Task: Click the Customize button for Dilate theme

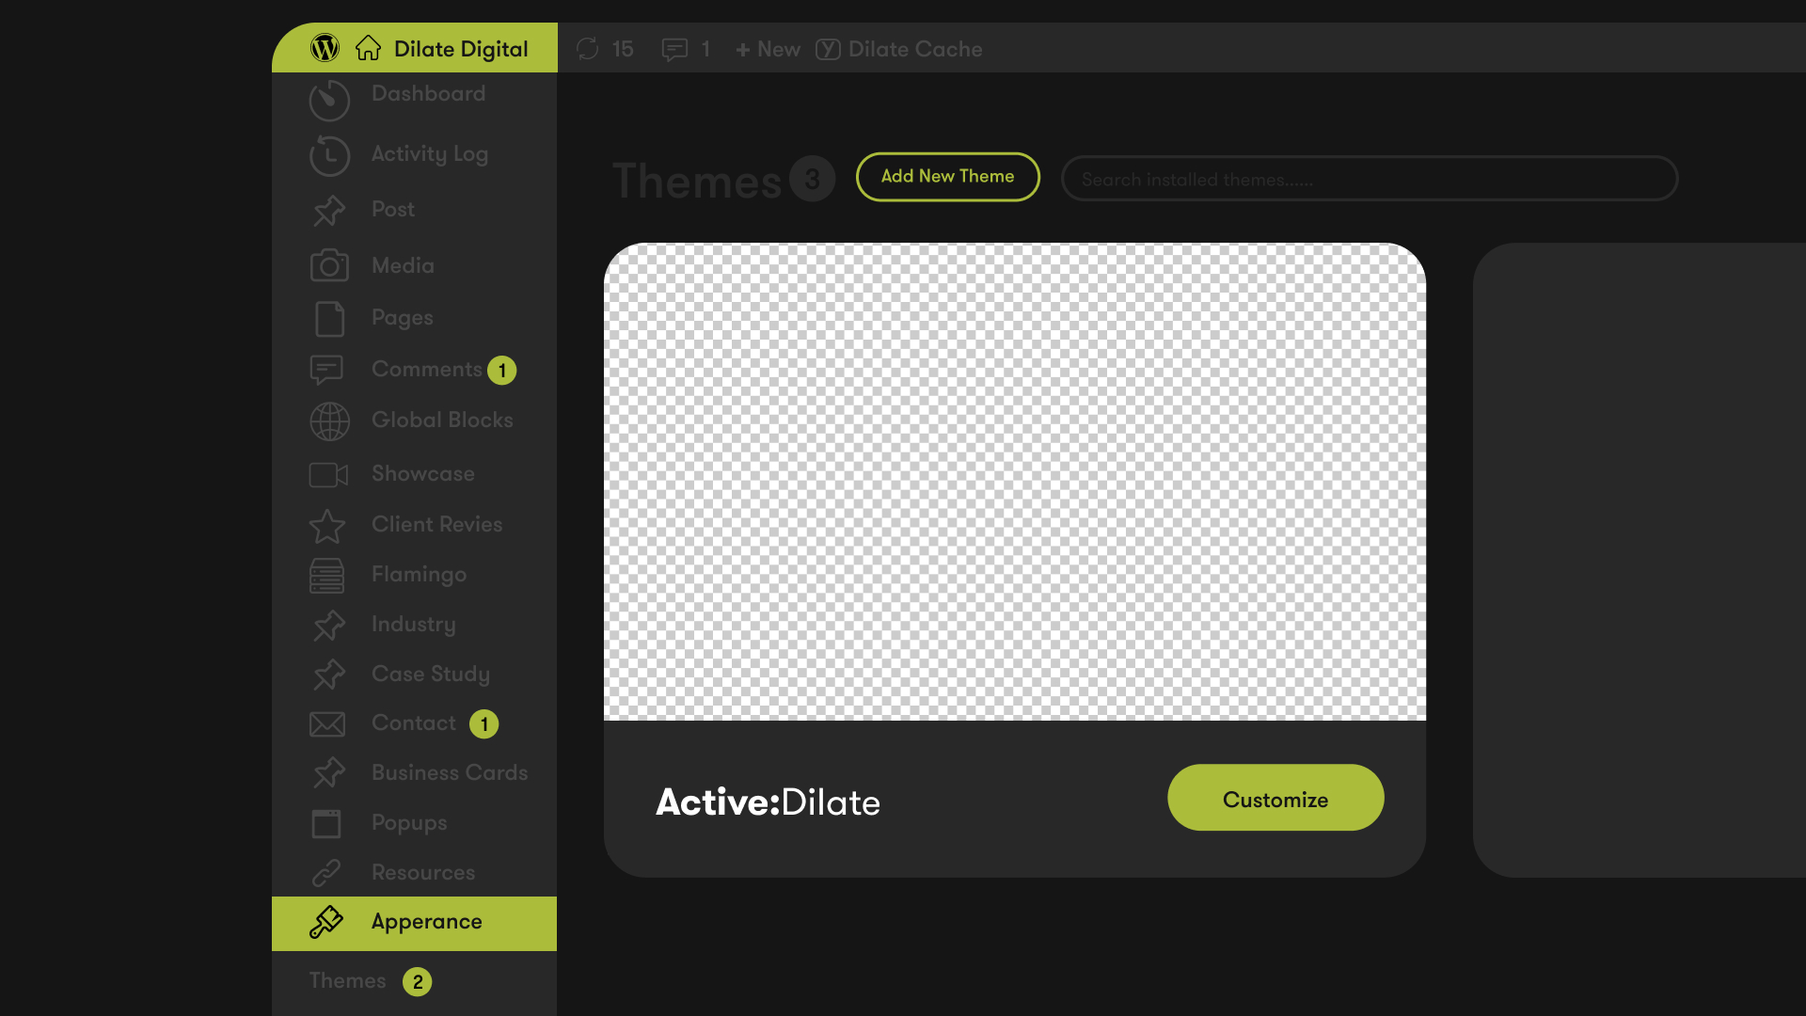Action: 1275,799
